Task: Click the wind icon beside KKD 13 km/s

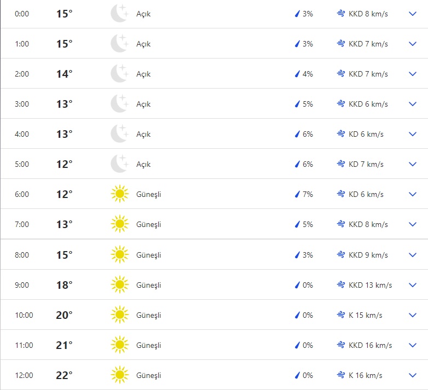Action: [x=340, y=285]
